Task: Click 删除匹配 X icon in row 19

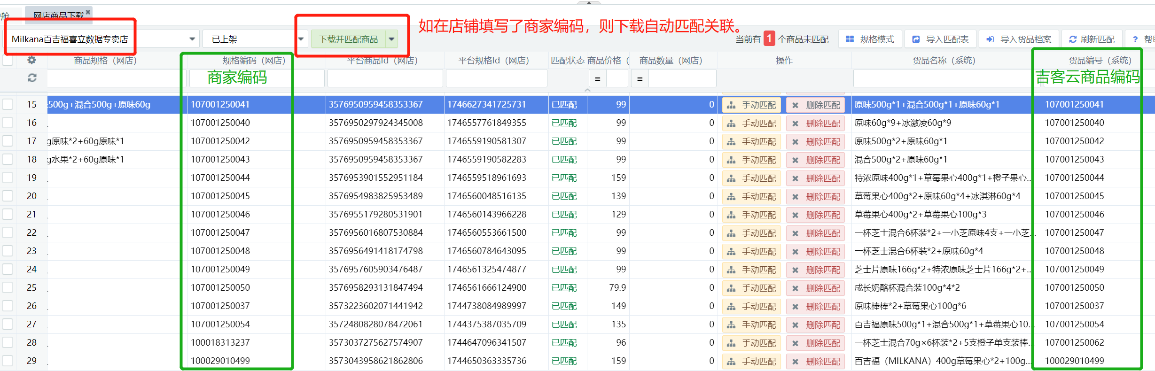Action: pyautogui.click(x=795, y=178)
